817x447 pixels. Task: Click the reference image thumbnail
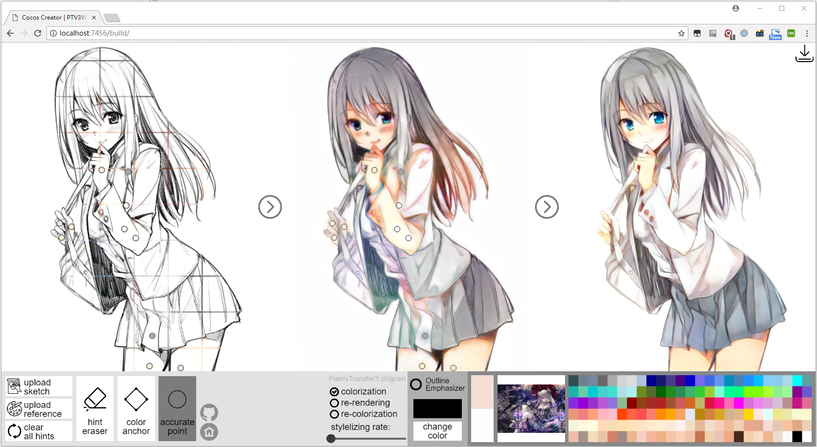tap(531, 409)
